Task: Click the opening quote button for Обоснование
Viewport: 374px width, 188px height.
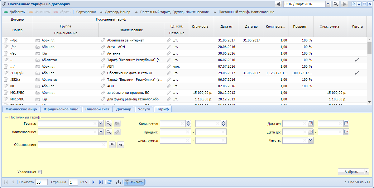Action: click(112, 145)
